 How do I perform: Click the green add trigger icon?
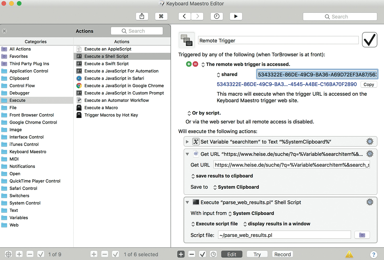tap(189, 64)
